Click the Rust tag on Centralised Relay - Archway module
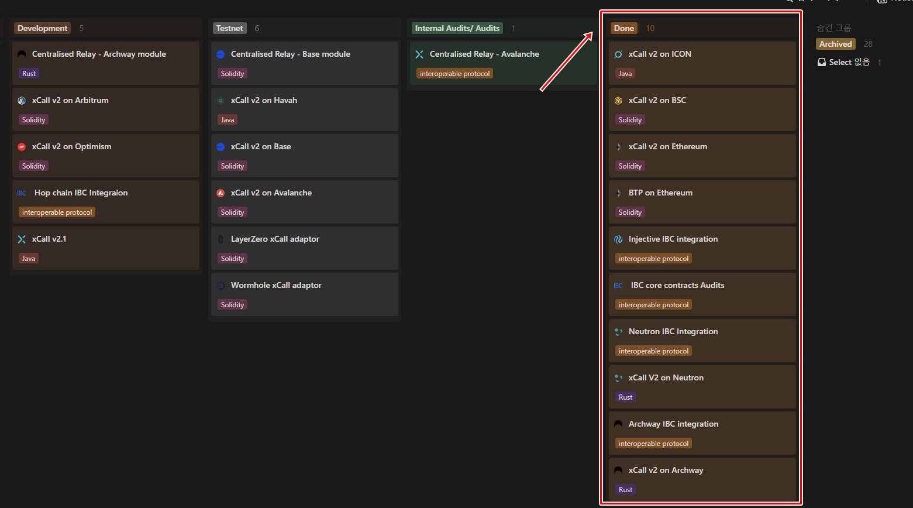The width and height of the screenshot is (913, 508). pos(29,74)
